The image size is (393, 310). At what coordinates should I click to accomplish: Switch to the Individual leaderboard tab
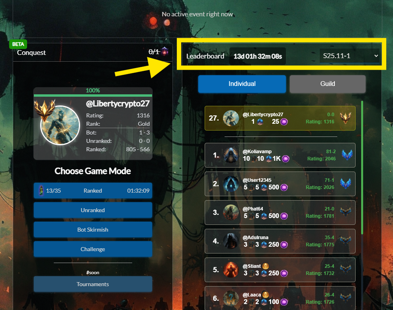click(242, 84)
